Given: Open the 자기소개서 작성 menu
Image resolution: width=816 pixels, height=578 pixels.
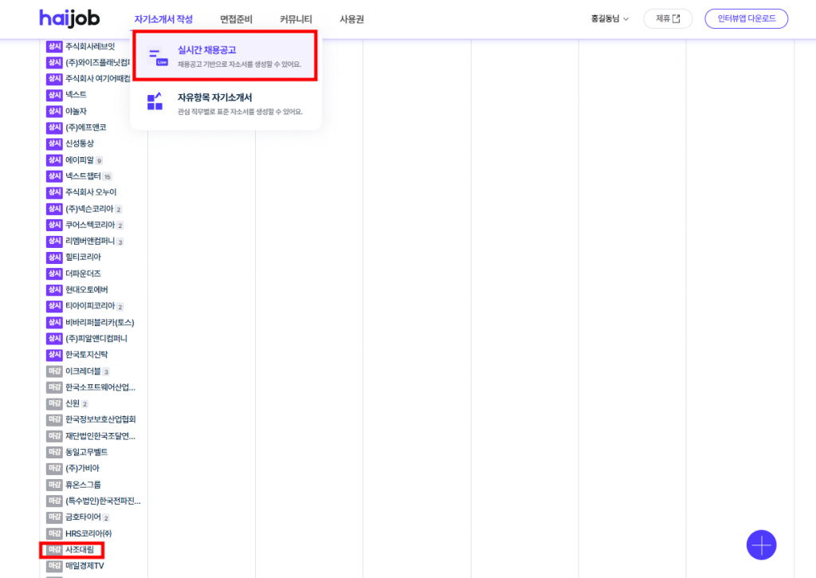Looking at the screenshot, I should (x=163, y=19).
